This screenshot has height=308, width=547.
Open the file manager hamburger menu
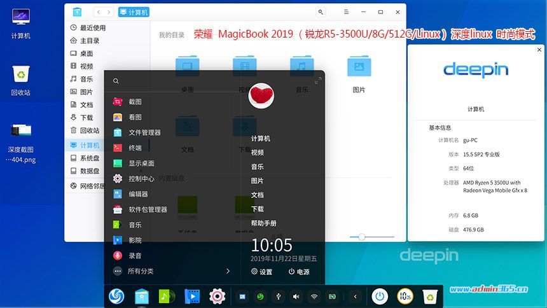point(346,12)
